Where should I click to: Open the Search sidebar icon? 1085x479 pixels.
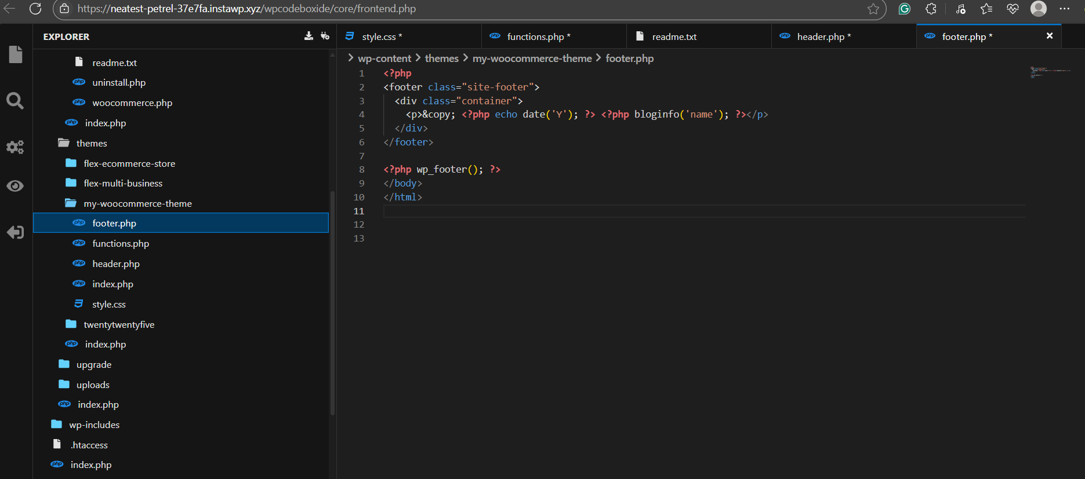pos(15,101)
